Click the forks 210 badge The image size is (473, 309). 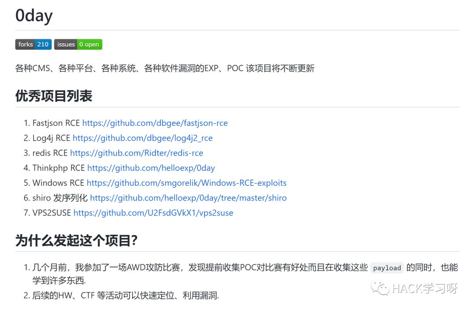click(33, 44)
